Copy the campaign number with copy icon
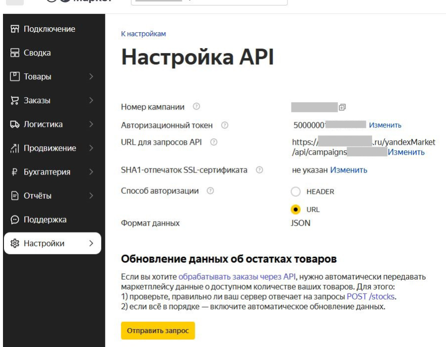 [342, 107]
